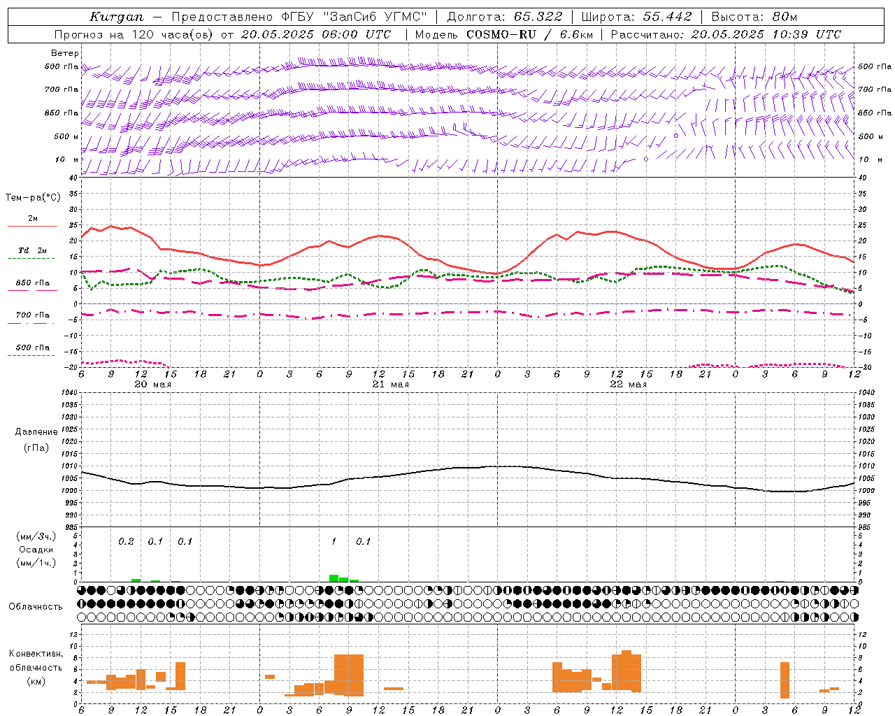Viewport: 895px width, 716px height.
Task: Click the "(мм/1ч.)" precipitation unit label
Action: click(36, 563)
